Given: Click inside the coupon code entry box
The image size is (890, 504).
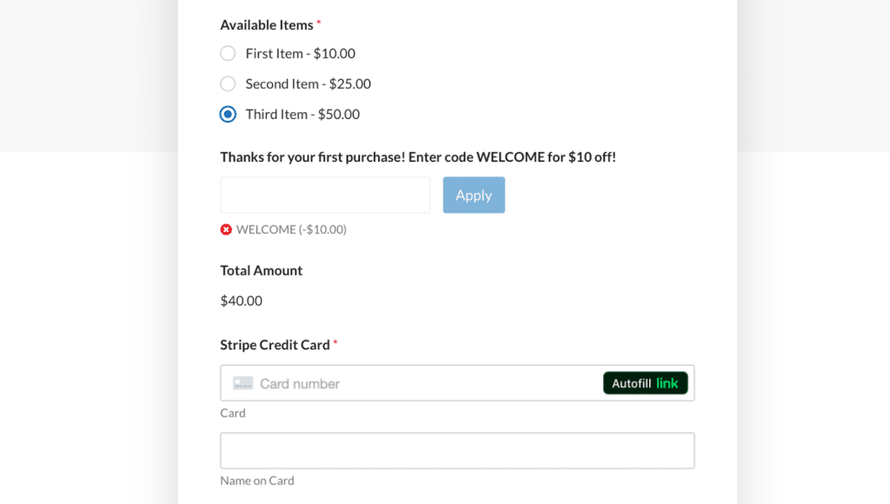Looking at the screenshot, I should [324, 195].
